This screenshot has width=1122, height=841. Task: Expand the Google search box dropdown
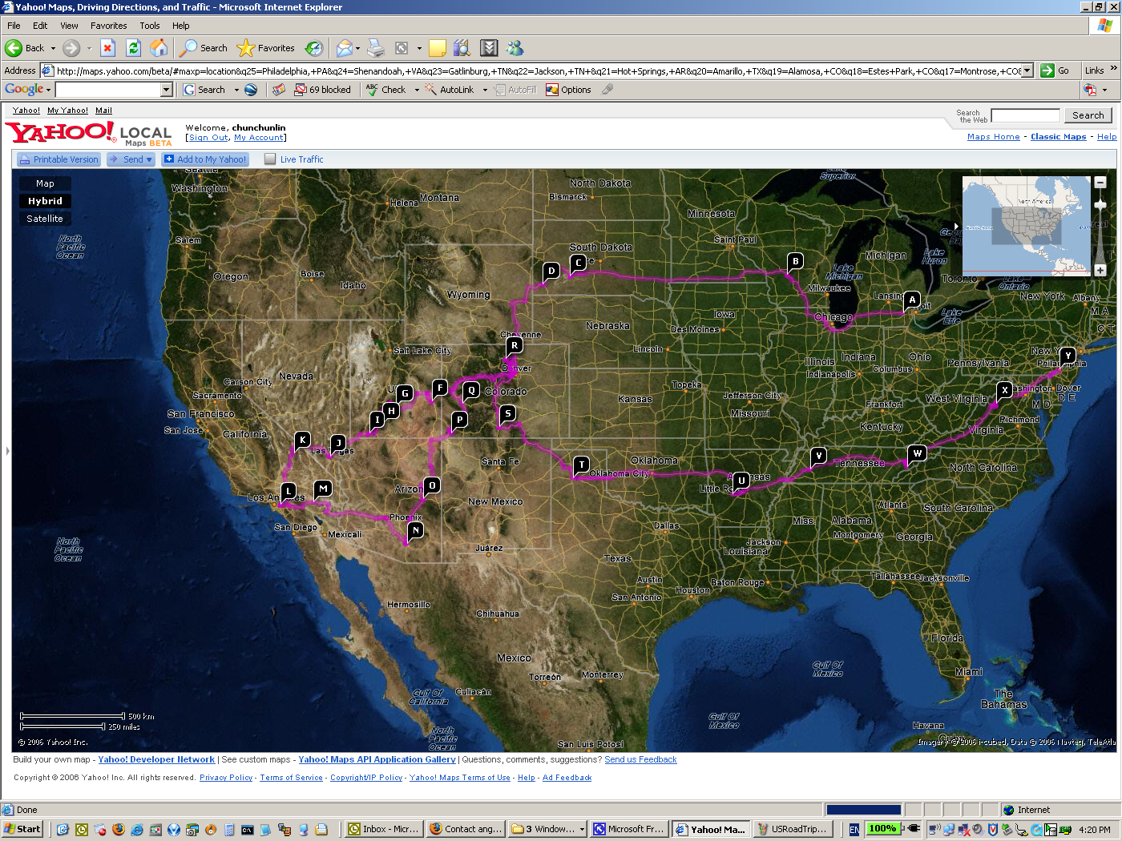(167, 90)
